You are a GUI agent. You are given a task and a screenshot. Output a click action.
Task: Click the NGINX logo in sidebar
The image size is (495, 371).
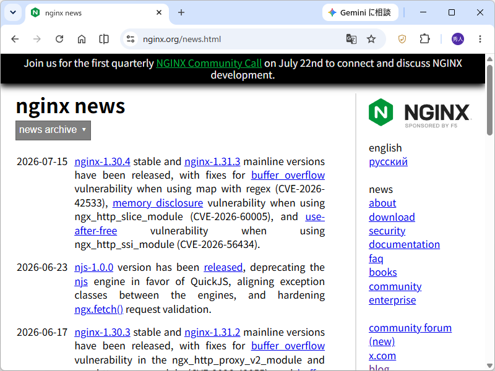[x=420, y=113]
